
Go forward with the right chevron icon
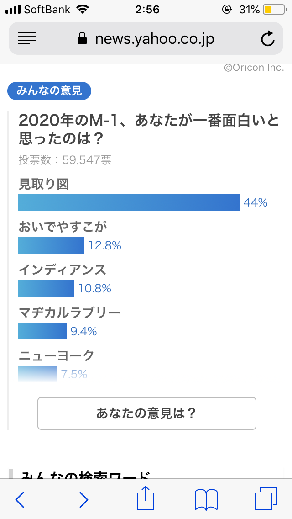83,499
